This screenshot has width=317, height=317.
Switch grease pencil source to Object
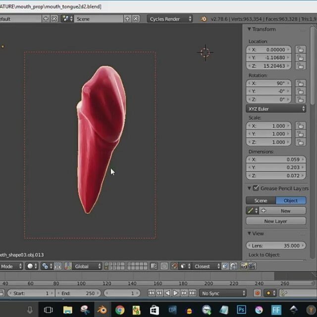coord(291,200)
